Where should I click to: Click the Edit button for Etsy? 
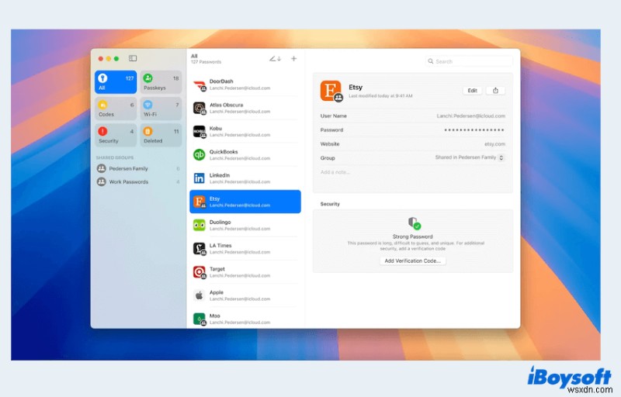pyautogui.click(x=472, y=91)
